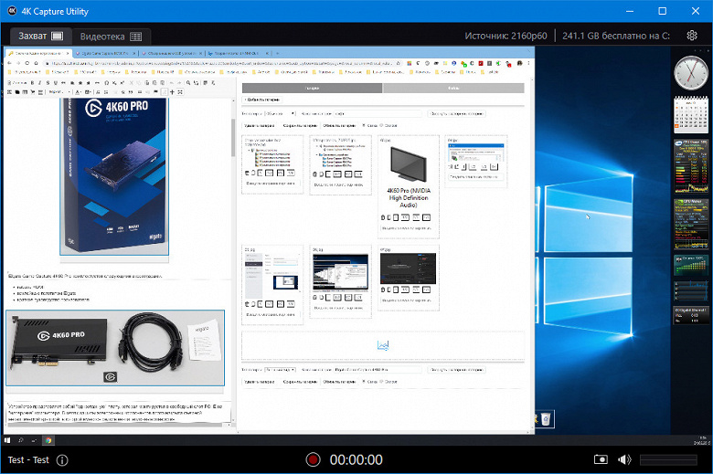Image resolution: width=713 pixels, height=474 pixels.
Task: Click the Windows Start button in the preview
Action: 8,439
